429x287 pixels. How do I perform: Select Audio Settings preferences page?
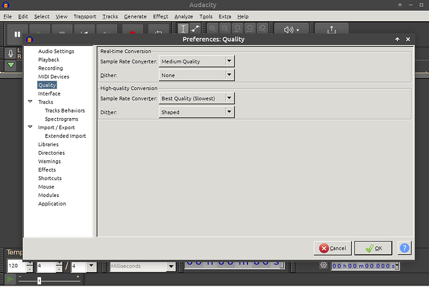click(56, 51)
